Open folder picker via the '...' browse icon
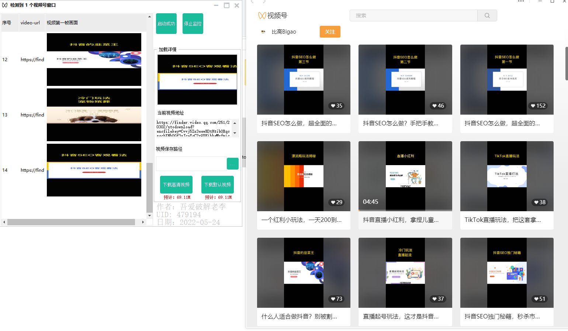The width and height of the screenshot is (568, 331). [x=233, y=163]
